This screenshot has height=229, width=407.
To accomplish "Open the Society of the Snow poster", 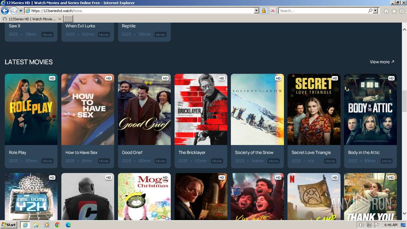I will pos(257,109).
